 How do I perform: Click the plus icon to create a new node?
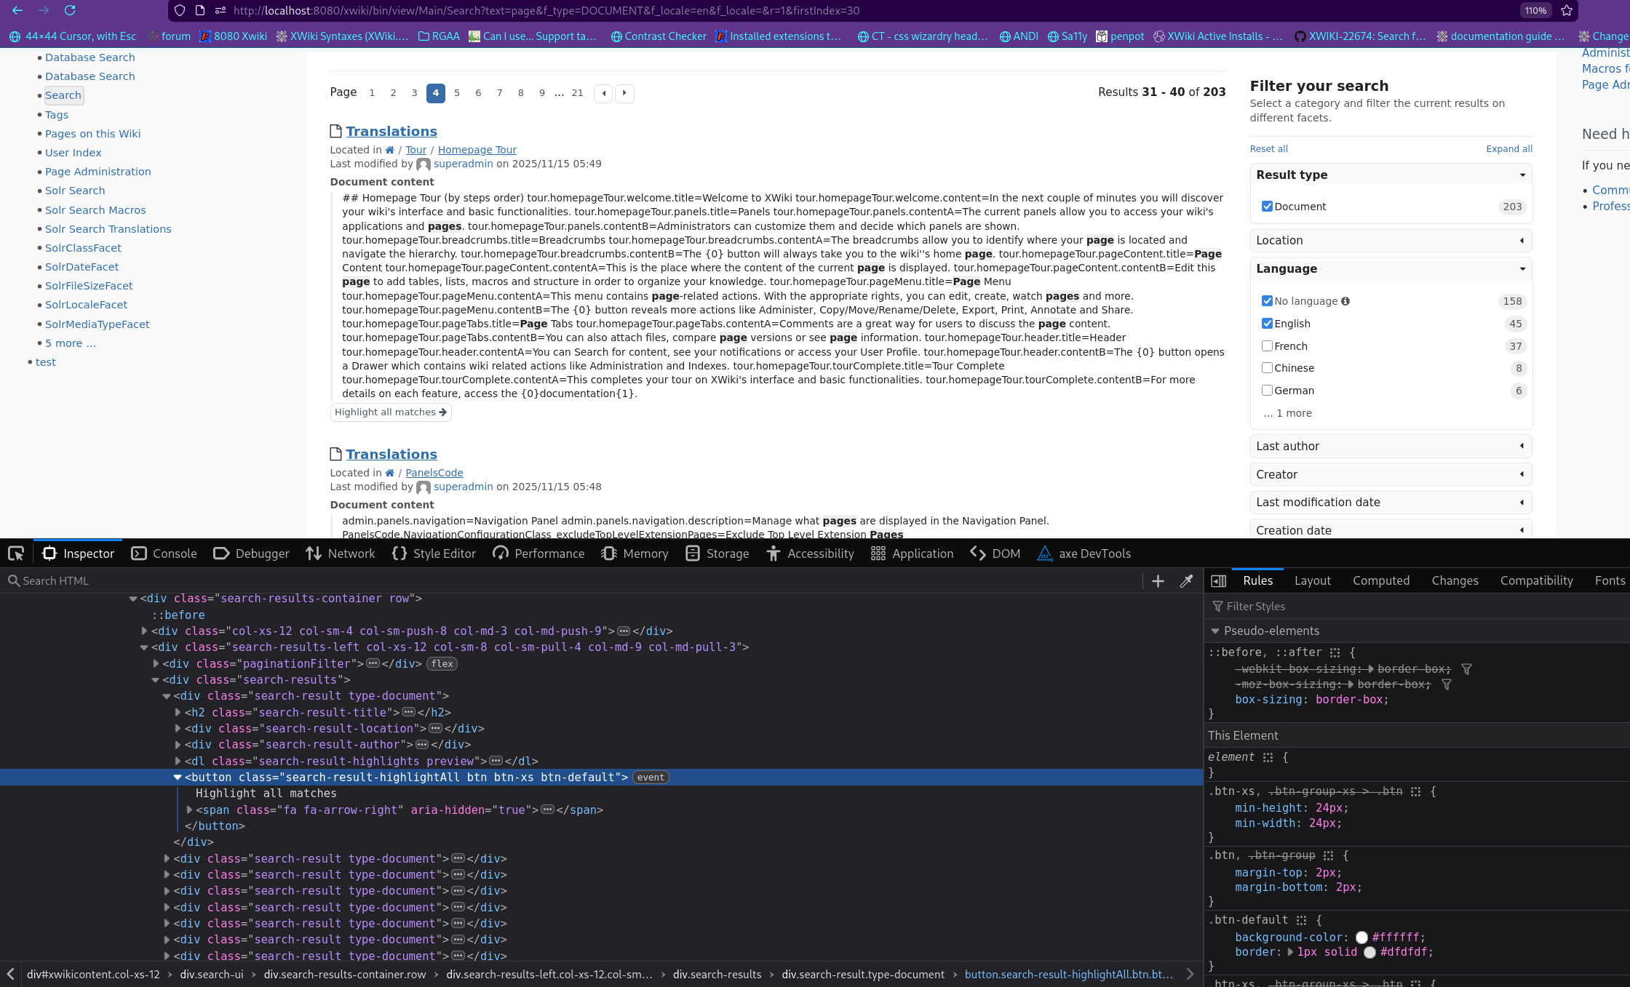[1158, 580]
